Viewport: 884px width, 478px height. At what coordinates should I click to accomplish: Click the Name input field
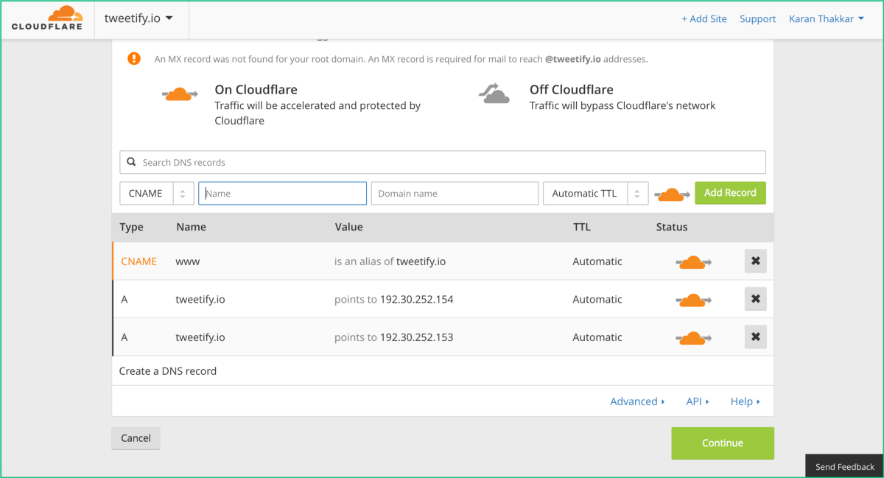pos(282,193)
